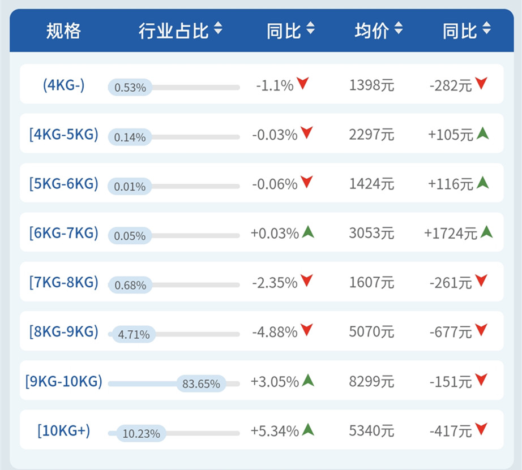The image size is (522, 470).
Task: Click the 4.71% share bar label
Action: [134, 335]
